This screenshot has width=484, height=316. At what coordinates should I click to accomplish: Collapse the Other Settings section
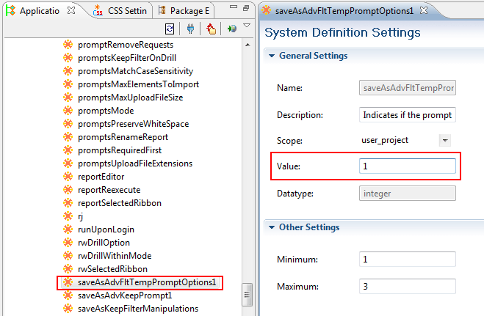click(272, 227)
